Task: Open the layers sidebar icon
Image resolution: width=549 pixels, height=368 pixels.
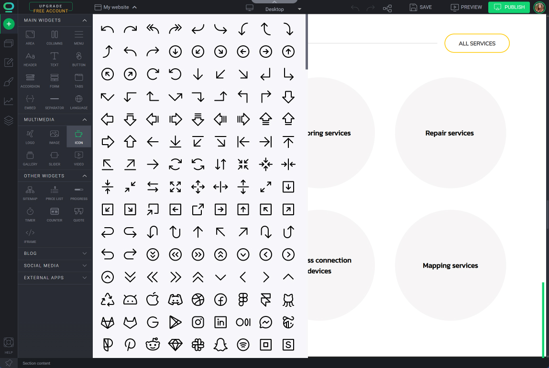Action: 9,121
